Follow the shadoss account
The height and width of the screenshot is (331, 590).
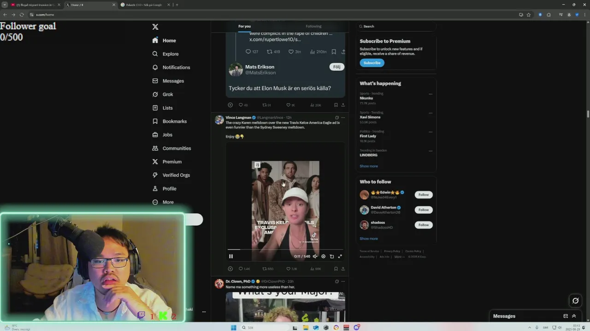tap(424, 225)
